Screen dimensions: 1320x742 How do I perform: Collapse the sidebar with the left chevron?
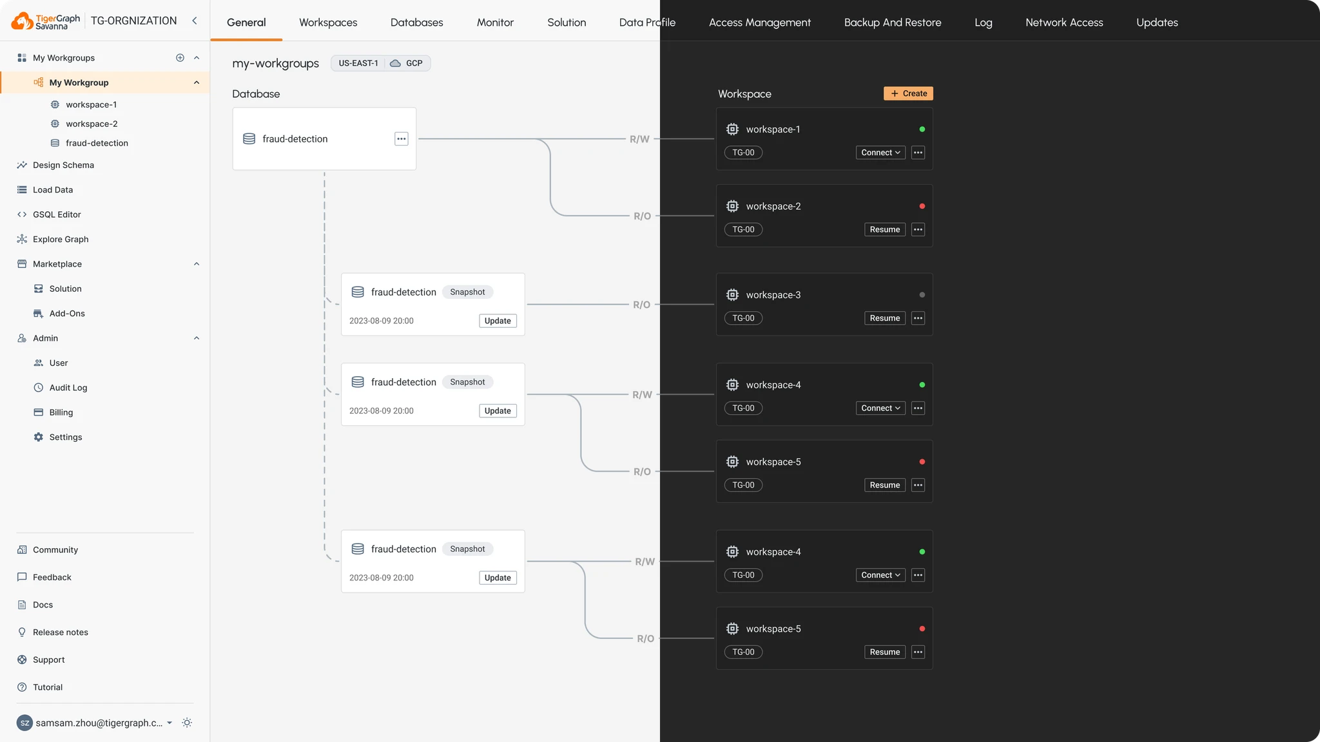pyautogui.click(x=195, y=21)
